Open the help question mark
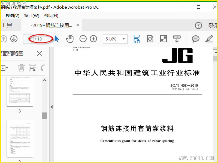Screen dimensions: 218x163 coord(198,26)
